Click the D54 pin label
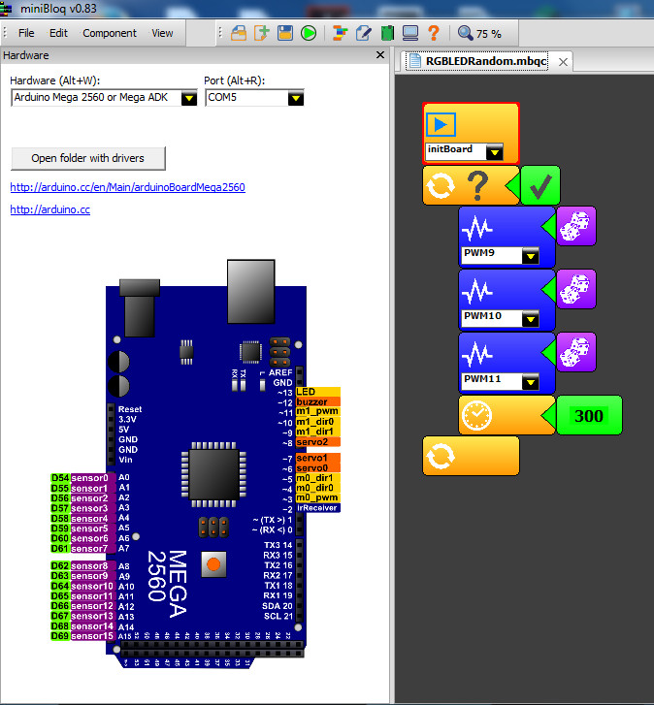The width and height of the screenshot is (654, 705). [60, 478]
